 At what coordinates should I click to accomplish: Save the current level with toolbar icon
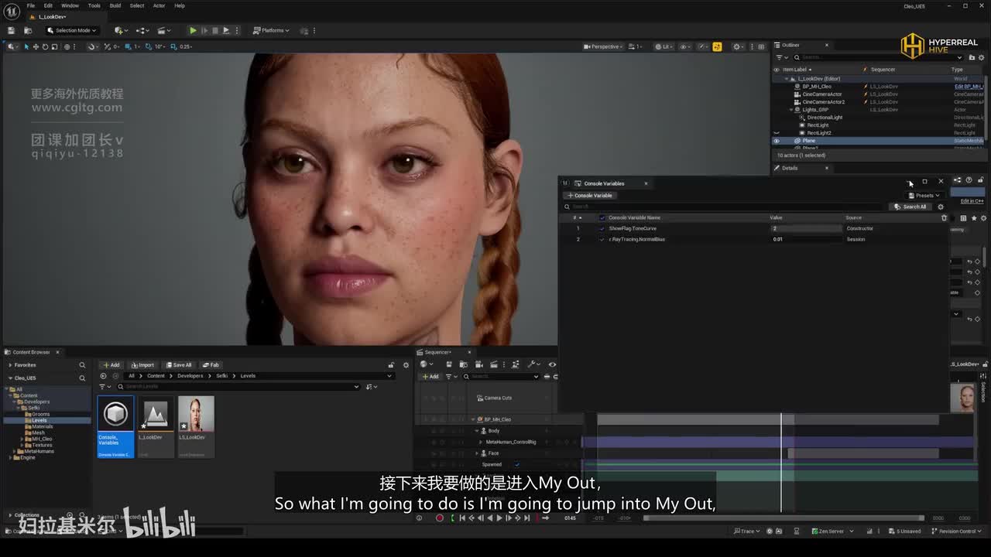point(11,30)
